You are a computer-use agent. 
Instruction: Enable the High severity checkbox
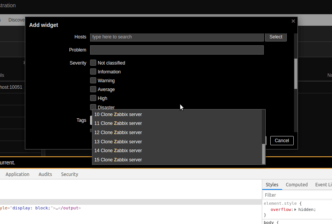pyautogui.click(x=93, y=98)
